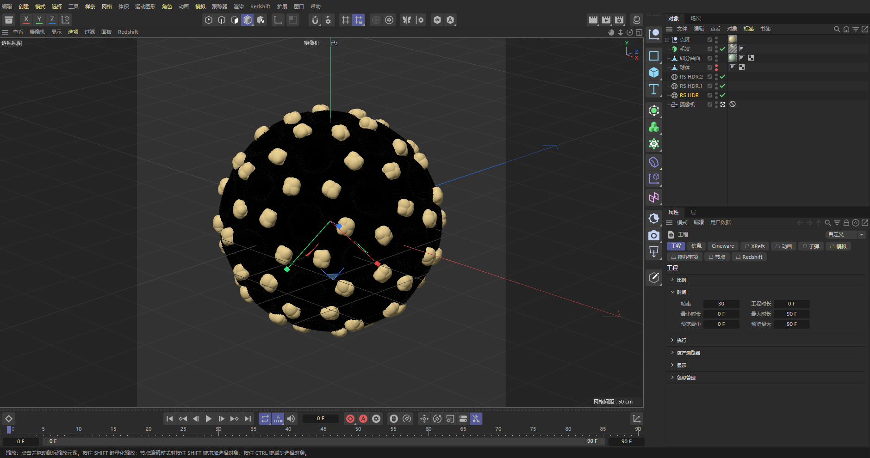This screenshot has width=870, height=458.
Task: Toggle 克隆 visibility dots
Action: coord(716,40)
